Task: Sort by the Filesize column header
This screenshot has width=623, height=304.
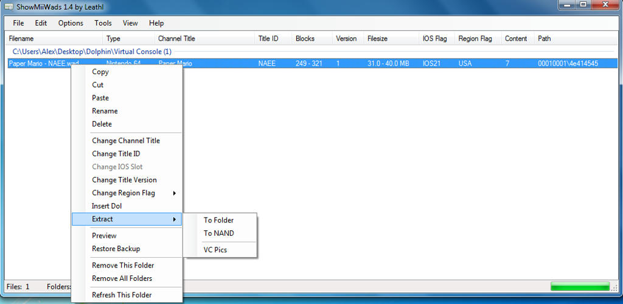Action: (392, 39)
